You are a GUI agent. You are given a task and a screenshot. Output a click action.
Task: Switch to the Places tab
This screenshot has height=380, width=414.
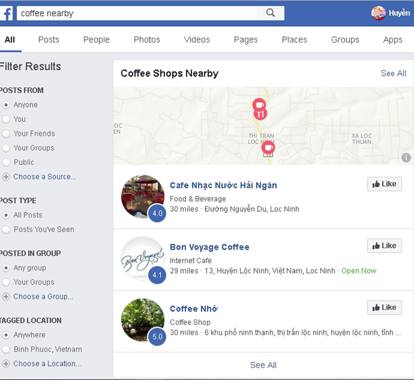pos(294,40)
